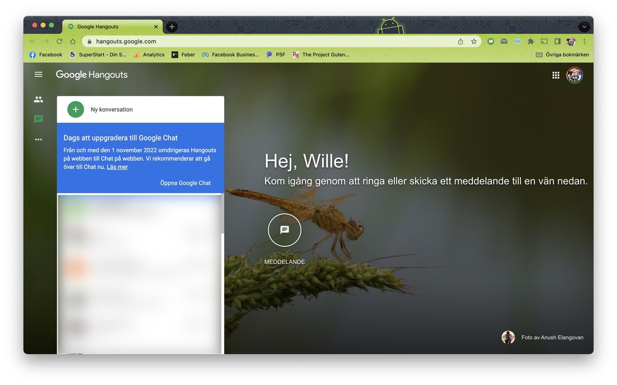Open the Google apps grid launcher
This screenshot has height=385, width=617.
pyautogui.click(x=556, y=75)
